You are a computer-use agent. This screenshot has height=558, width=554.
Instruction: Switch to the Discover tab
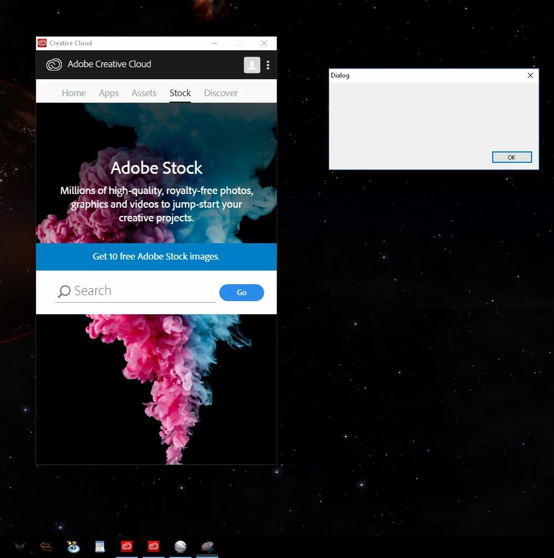tap(220, 93)
